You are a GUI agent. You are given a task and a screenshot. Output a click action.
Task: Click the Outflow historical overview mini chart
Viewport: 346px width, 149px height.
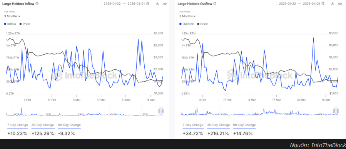click(260, 111)
